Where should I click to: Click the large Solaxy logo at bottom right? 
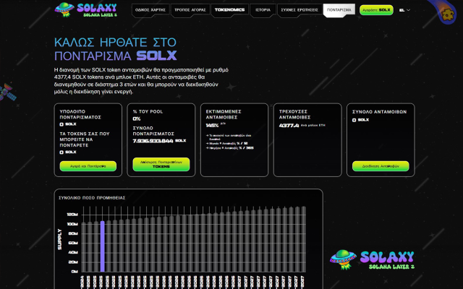pos(373,260)
